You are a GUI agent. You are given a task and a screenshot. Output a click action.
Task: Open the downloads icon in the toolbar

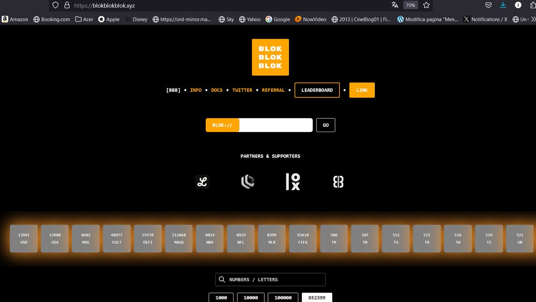tap(503, 5)
